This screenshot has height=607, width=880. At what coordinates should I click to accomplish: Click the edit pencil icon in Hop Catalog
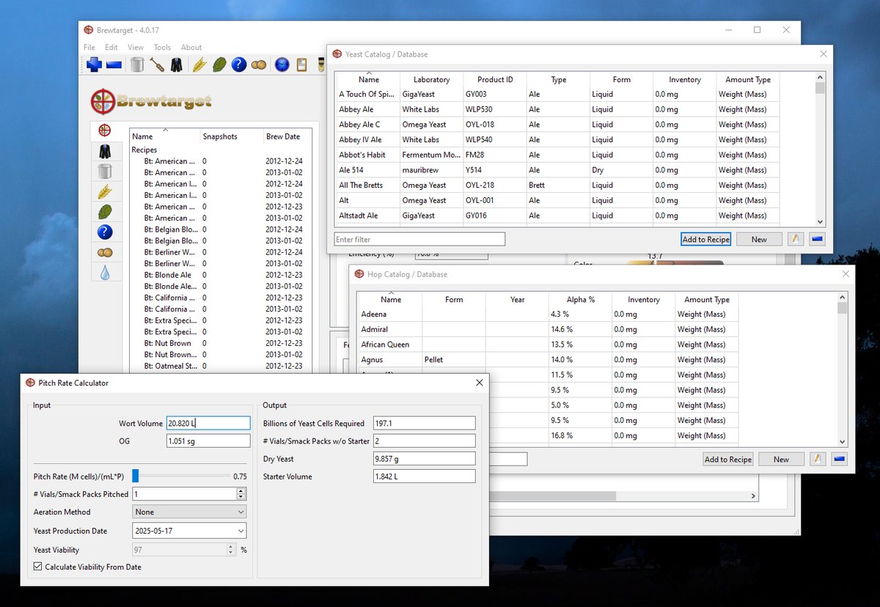[817, 459]
